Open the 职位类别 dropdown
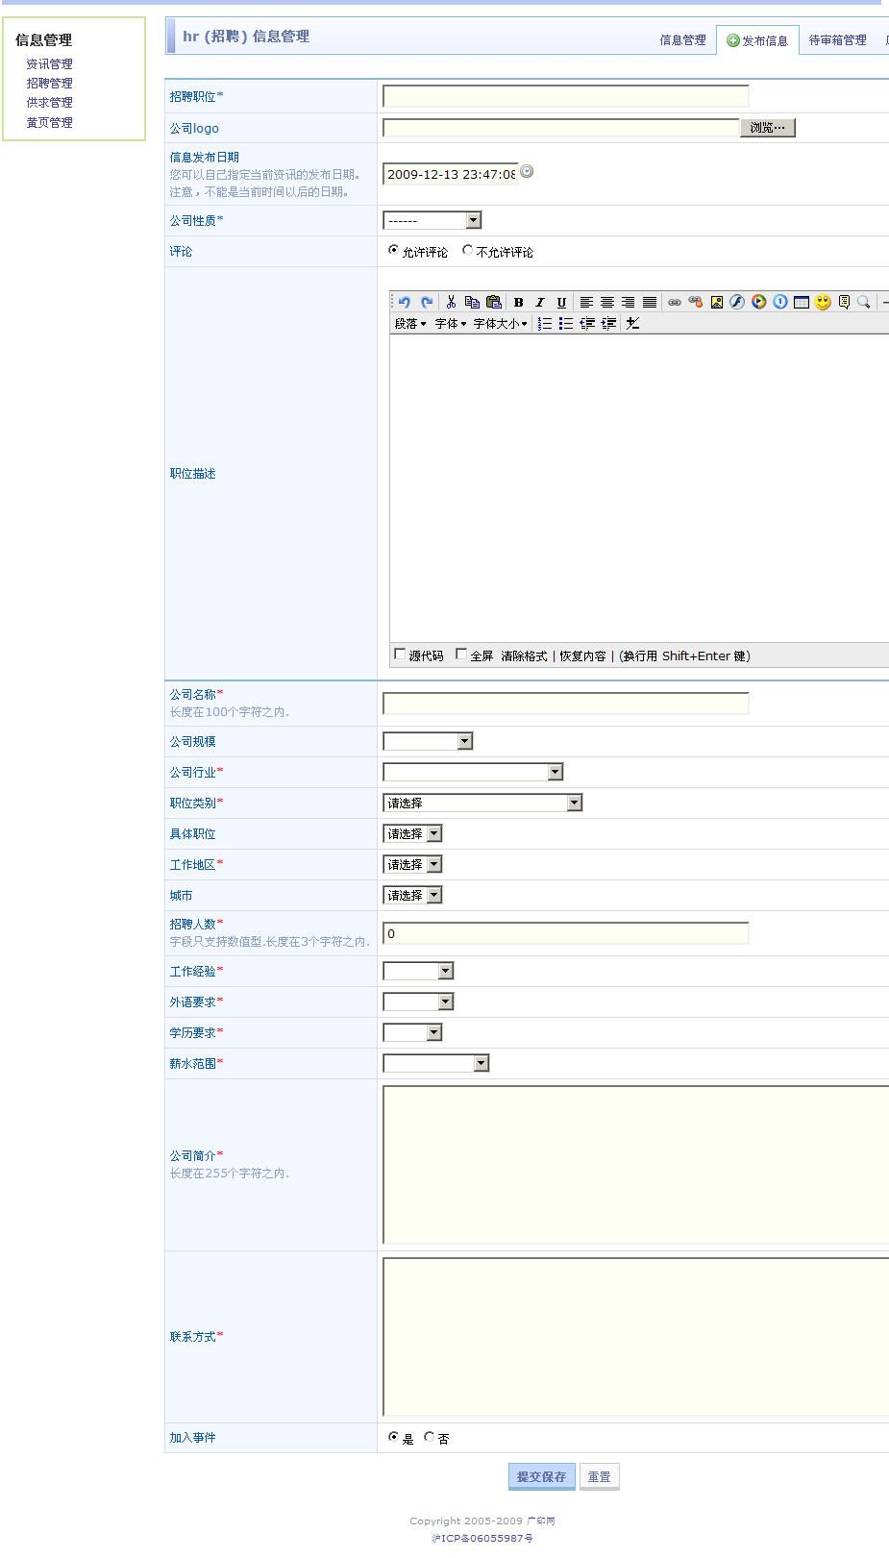 (x=483, y=804)
